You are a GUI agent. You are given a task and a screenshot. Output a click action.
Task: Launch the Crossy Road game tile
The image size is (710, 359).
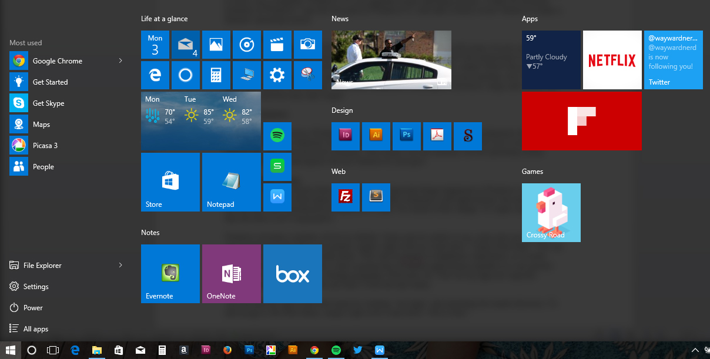coord(551,213)
